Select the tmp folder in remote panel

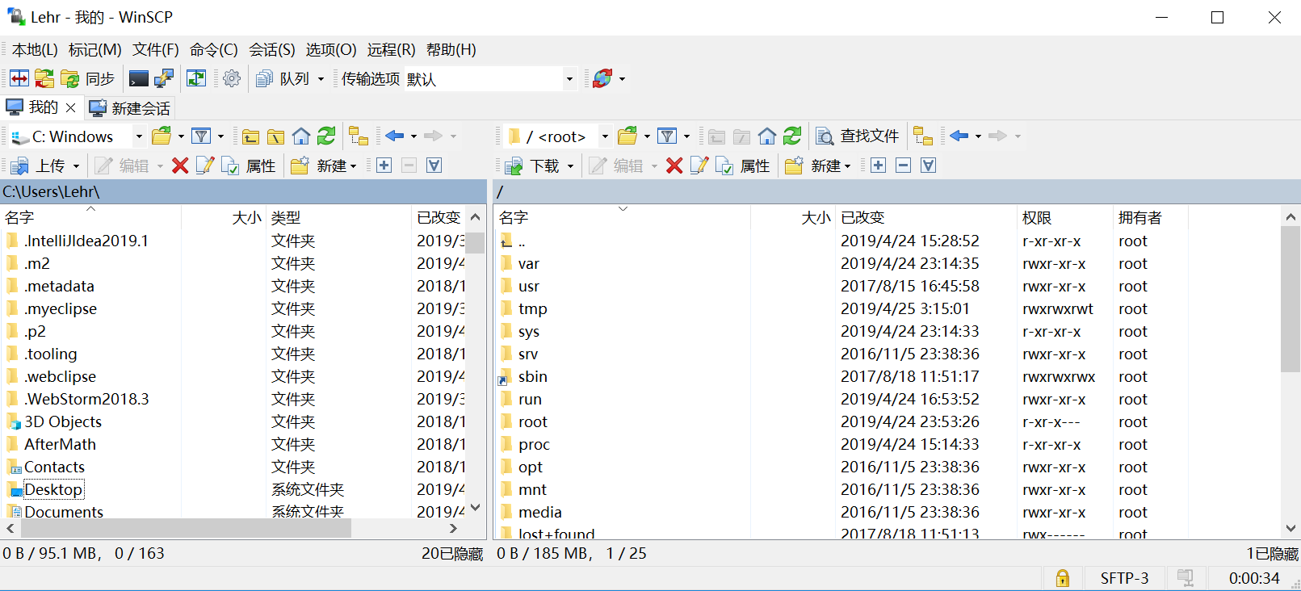(x=533, y=308)
